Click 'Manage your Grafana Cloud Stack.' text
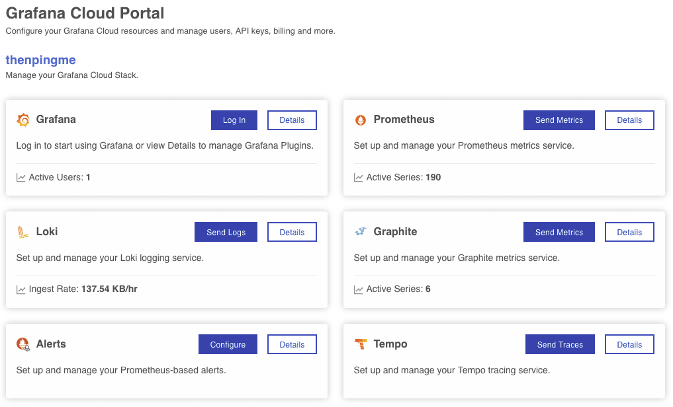Viewport: 673px width, 407px height. coord(71,75)
